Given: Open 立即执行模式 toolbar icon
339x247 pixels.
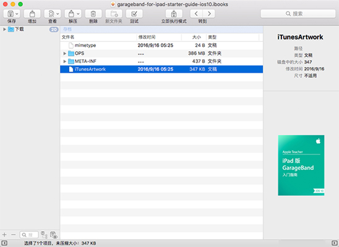Looking at the screenshot, I should [174, 14].
